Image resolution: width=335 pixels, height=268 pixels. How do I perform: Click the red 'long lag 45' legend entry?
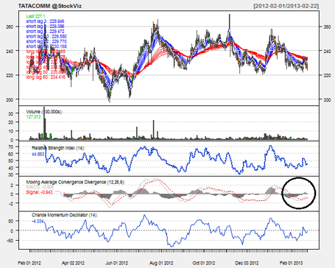pos(46,67)
